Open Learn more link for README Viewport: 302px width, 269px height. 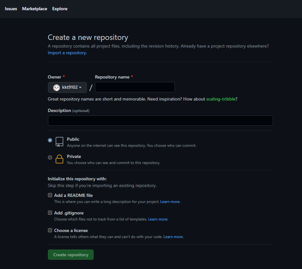170,202
